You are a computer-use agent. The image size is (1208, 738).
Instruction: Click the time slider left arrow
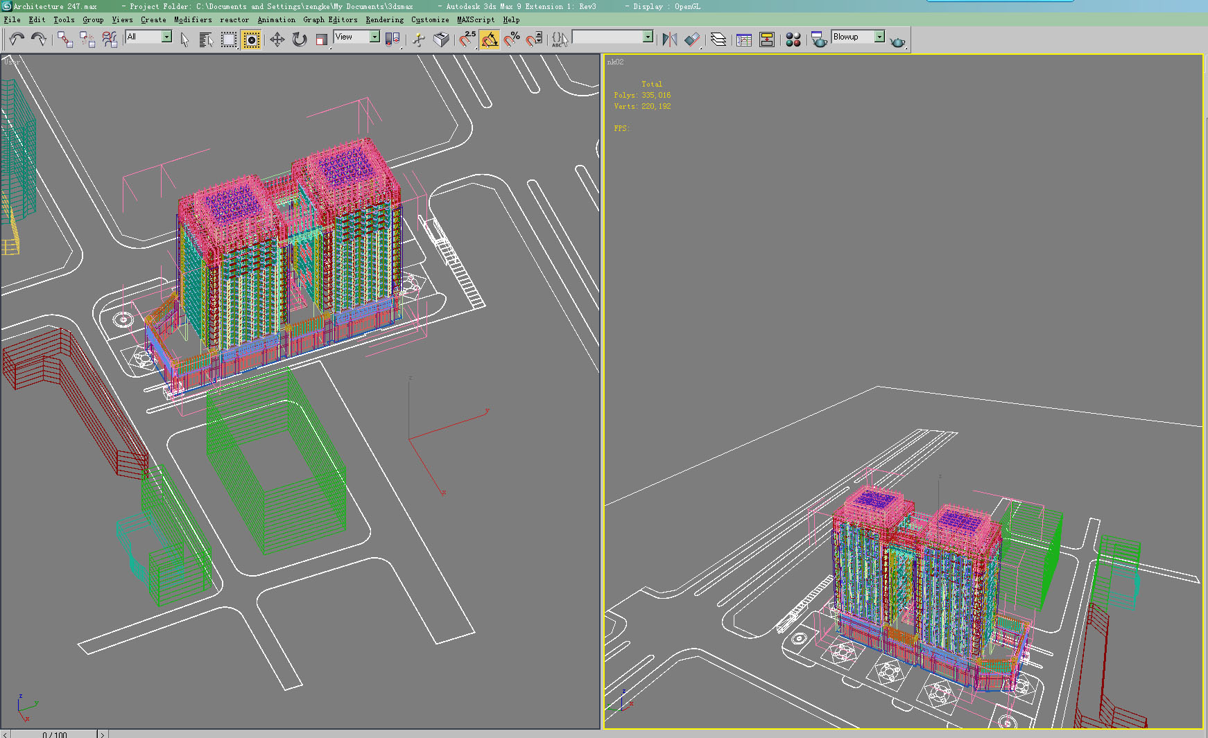click(5, 735)
